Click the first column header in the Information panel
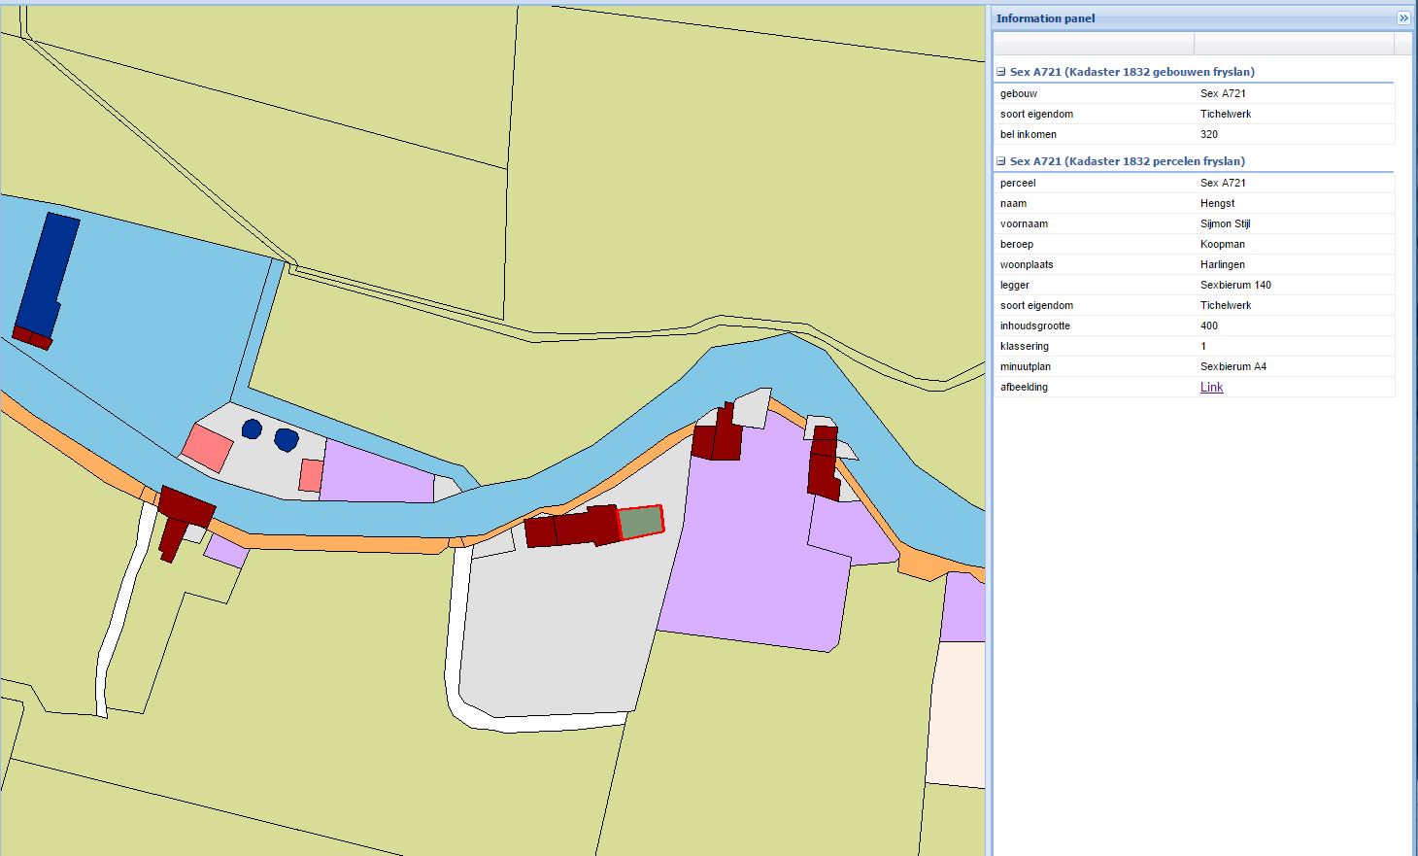The height and width of the screenshot is (856, 1418). point(1093,44)
